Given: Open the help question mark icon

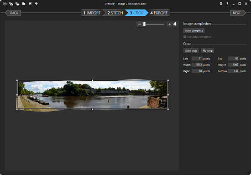Looking at the screenshot, I should pos(227,4).
